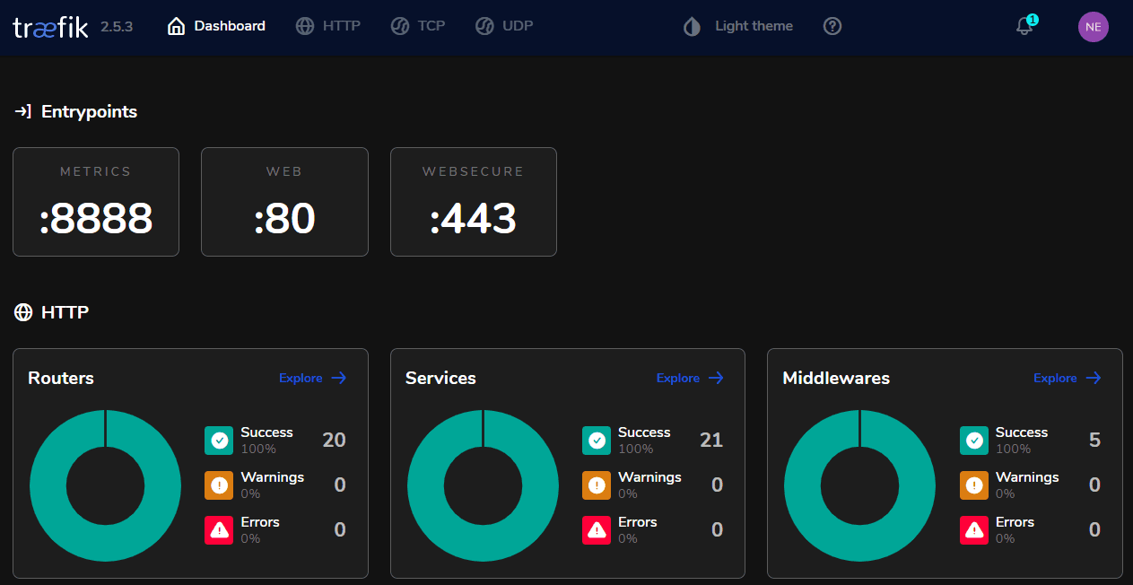Click the Routers donut chart
Viewport: 1133px width, 585px height.
point(105,485)
